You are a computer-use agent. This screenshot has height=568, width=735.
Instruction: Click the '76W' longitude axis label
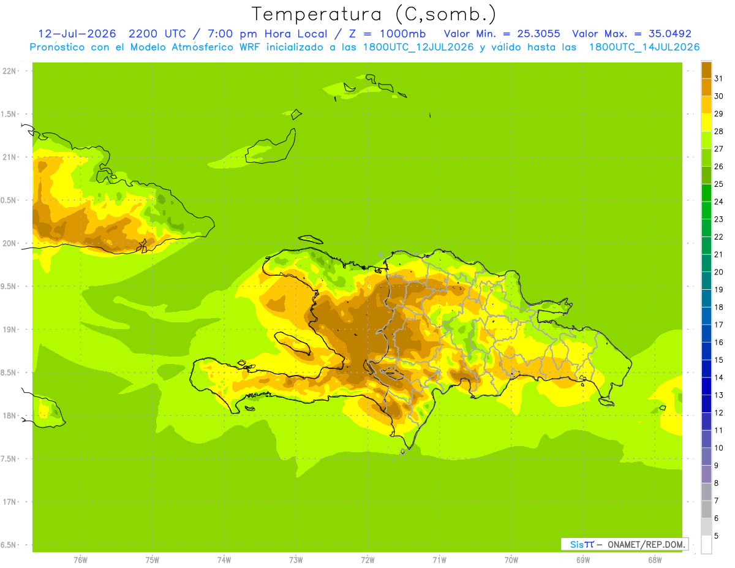pyautogui.click(x=80, y=559)
